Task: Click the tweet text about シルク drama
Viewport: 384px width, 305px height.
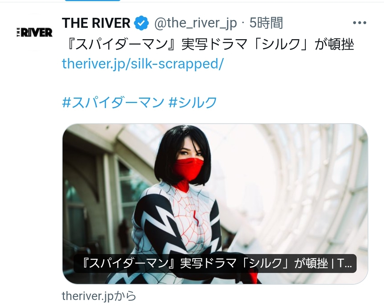Action: (210, 45)
